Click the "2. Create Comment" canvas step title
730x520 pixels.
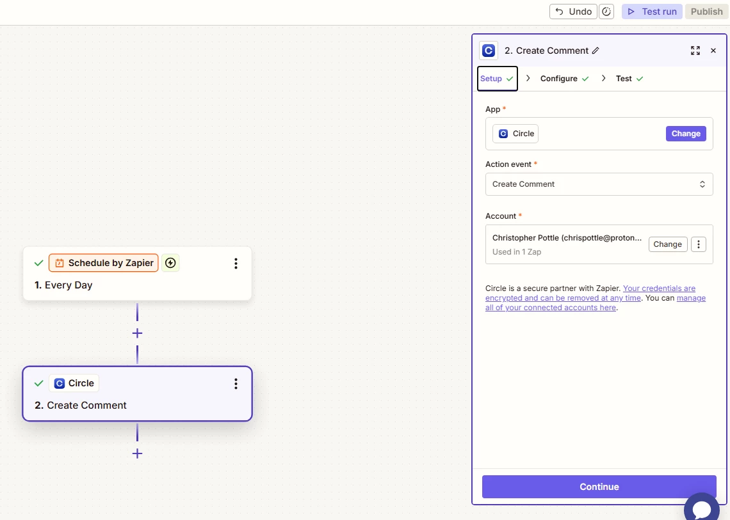tap(81, 405)
